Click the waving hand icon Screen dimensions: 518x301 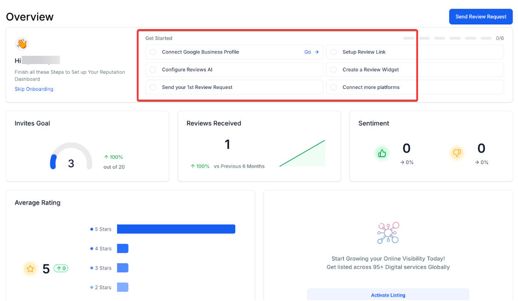click(x=22, y=43)
